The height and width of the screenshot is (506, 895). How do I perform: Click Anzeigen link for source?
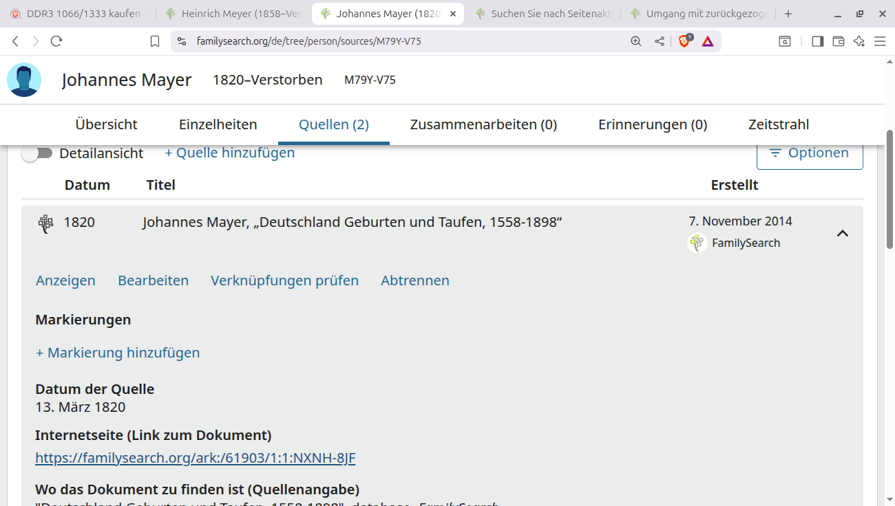point(65,280)
